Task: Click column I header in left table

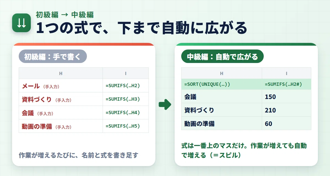Action: click(x=126, y=73)
